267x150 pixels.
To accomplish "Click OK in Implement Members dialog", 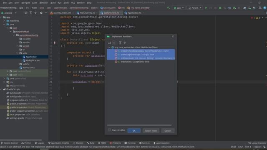I will click(134, 130).
